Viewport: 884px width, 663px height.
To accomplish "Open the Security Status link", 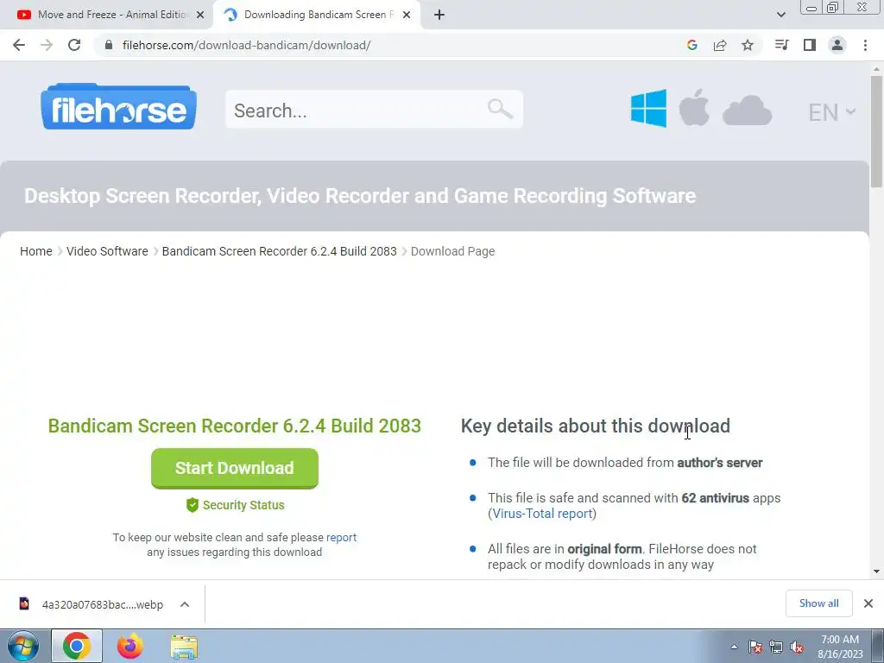I will [243, 505].
